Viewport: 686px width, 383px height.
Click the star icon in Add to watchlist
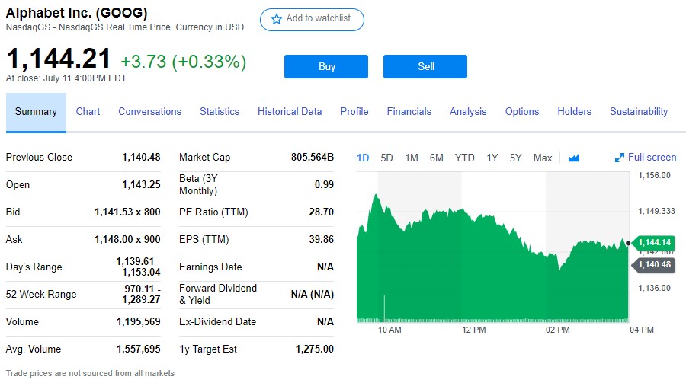277,19
